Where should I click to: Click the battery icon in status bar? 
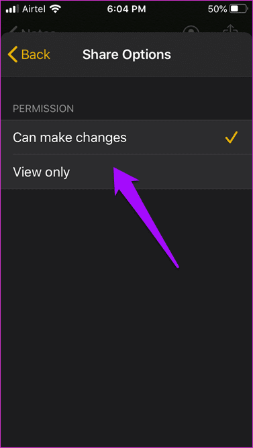[239, 9]
